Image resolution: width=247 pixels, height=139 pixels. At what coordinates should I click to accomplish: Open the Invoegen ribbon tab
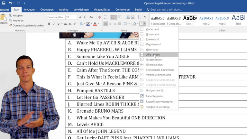coord(30,10)
